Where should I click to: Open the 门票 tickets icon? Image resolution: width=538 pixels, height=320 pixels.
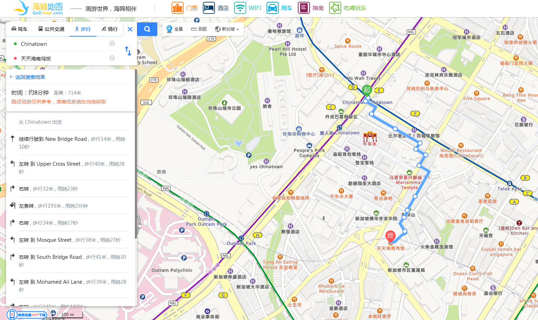click(x=177, y=7)
